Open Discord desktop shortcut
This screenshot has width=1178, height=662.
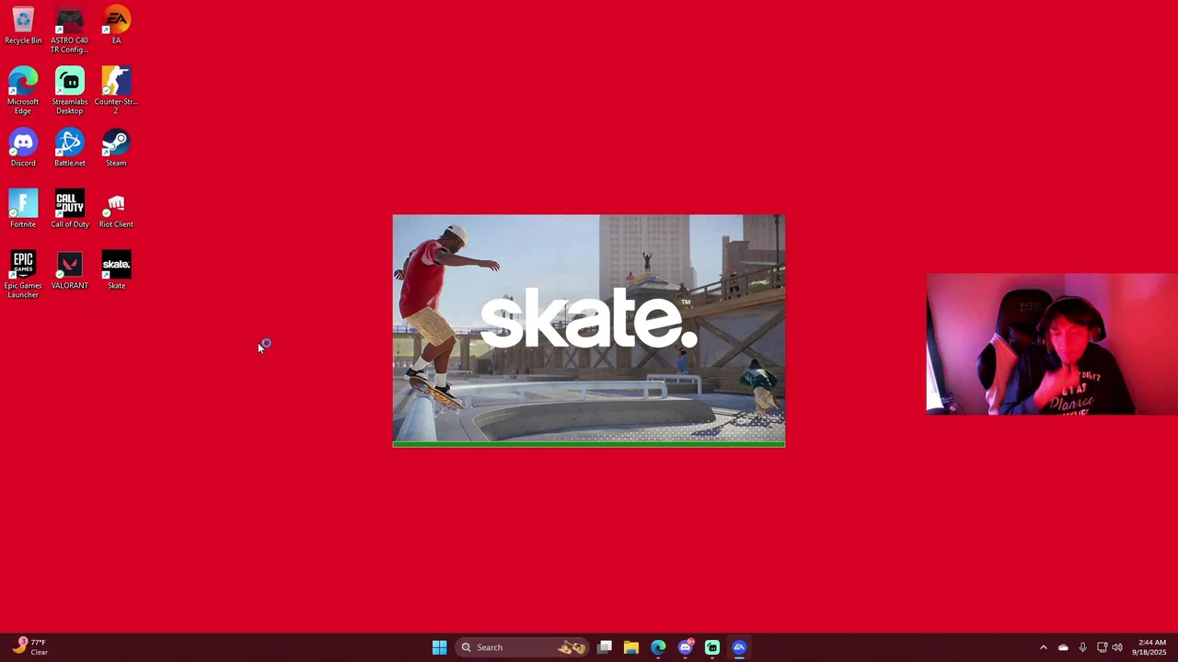click(x=23, y=148)
